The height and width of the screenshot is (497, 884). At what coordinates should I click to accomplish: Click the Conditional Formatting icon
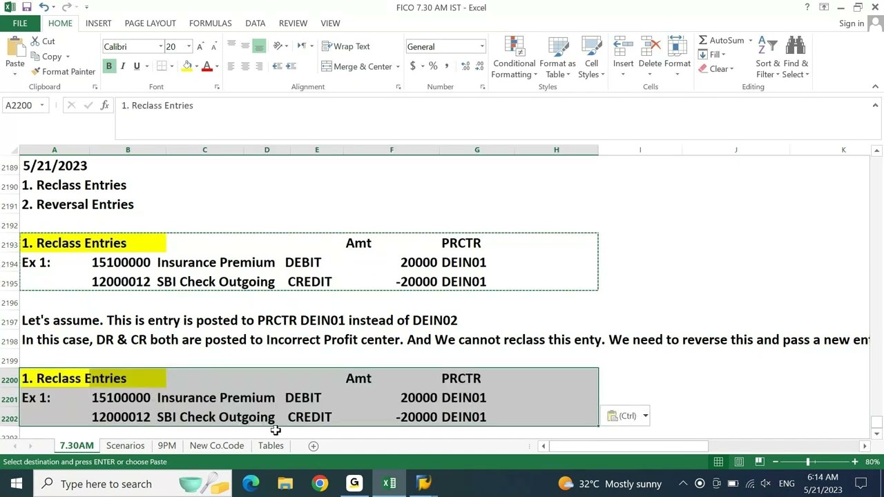[x=515, y=46]
